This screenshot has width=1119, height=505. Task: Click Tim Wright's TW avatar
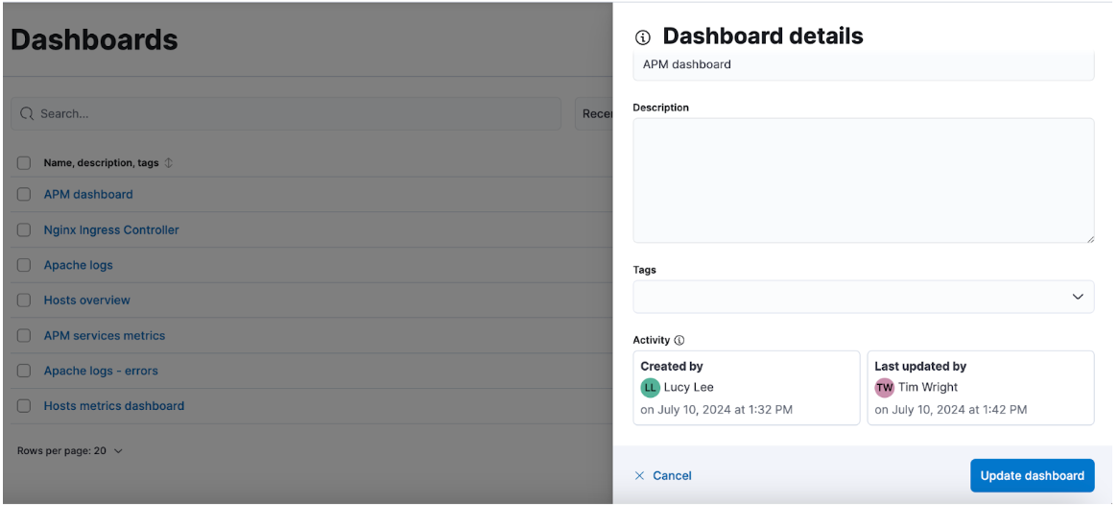click(884, 387)
